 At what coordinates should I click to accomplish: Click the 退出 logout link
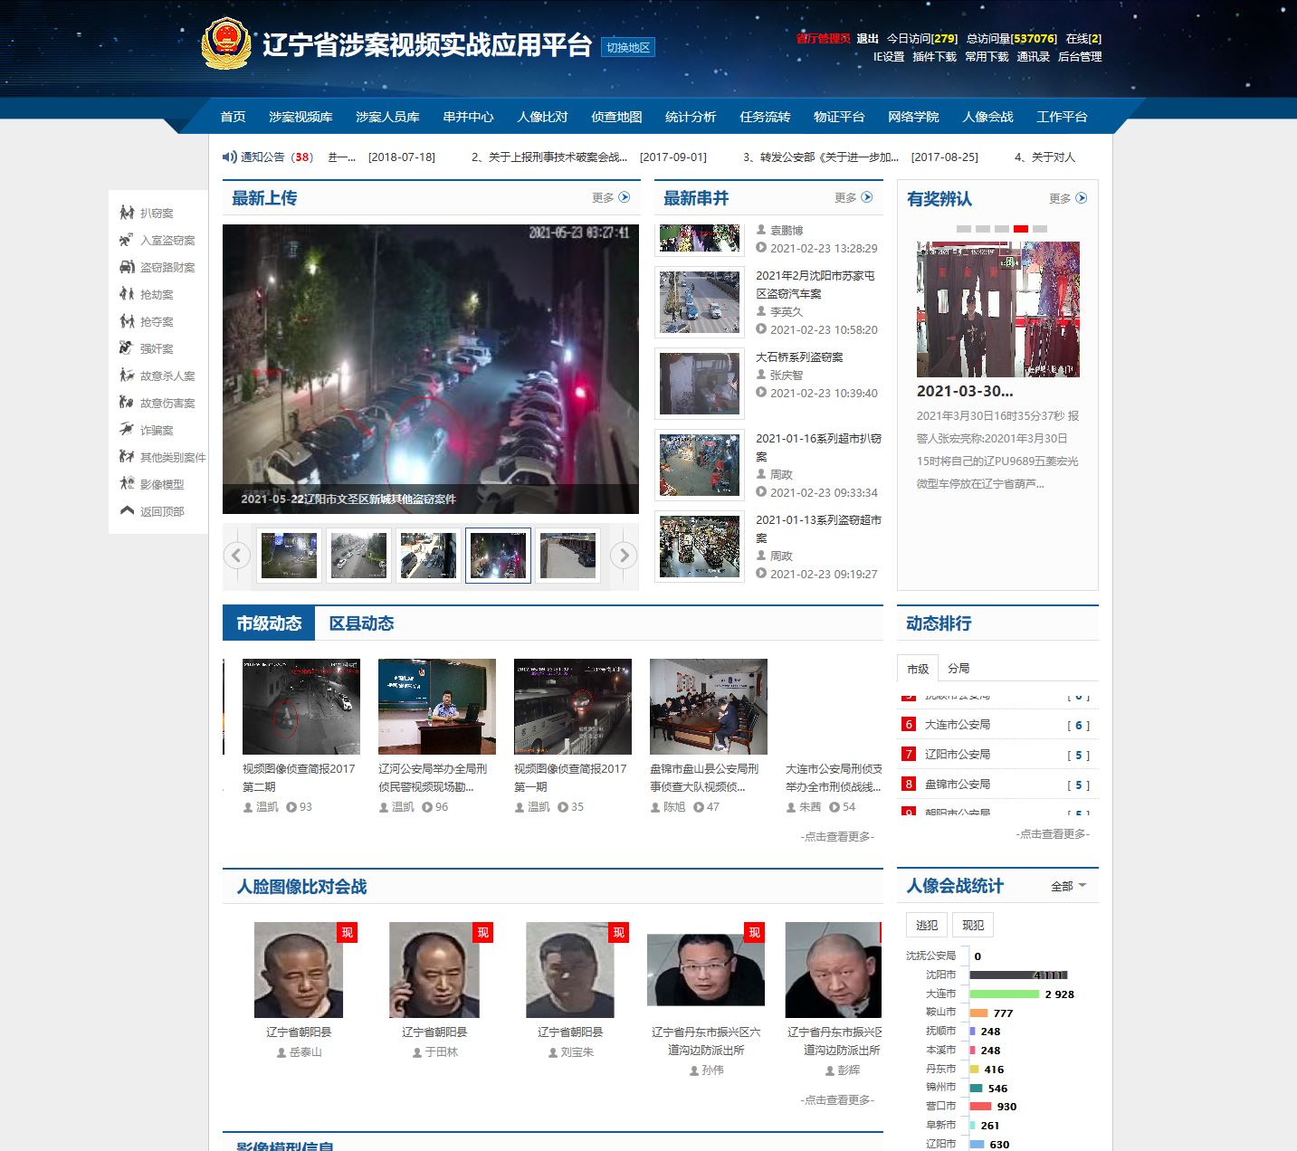coord(867,38)
